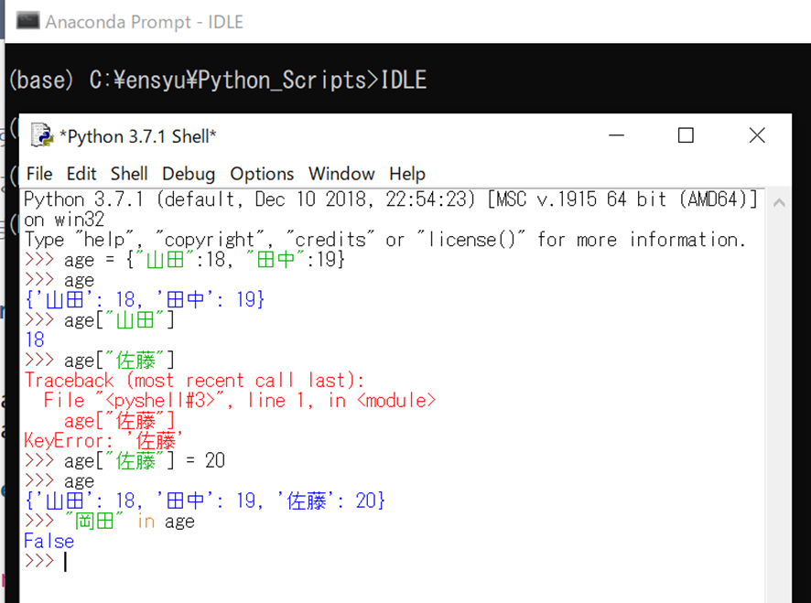Click the IDLE command text in the prompt
This screenshot has width=811, height=603.
pyautogui.click(x=403, y=80)
